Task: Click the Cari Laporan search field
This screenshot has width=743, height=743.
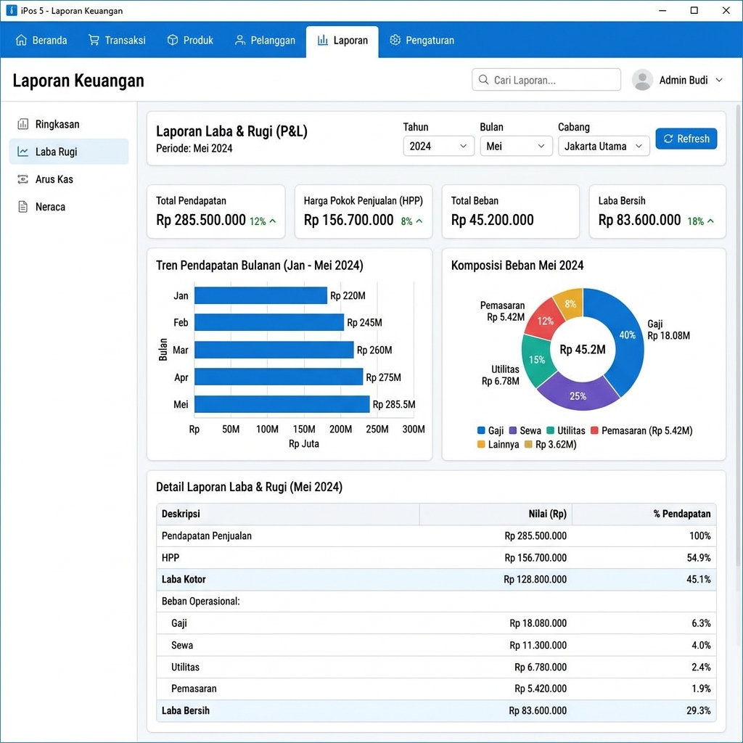Action: coord(546,80)
